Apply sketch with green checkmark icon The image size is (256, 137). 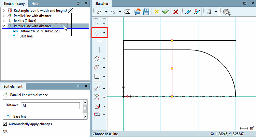click(166, 12)
